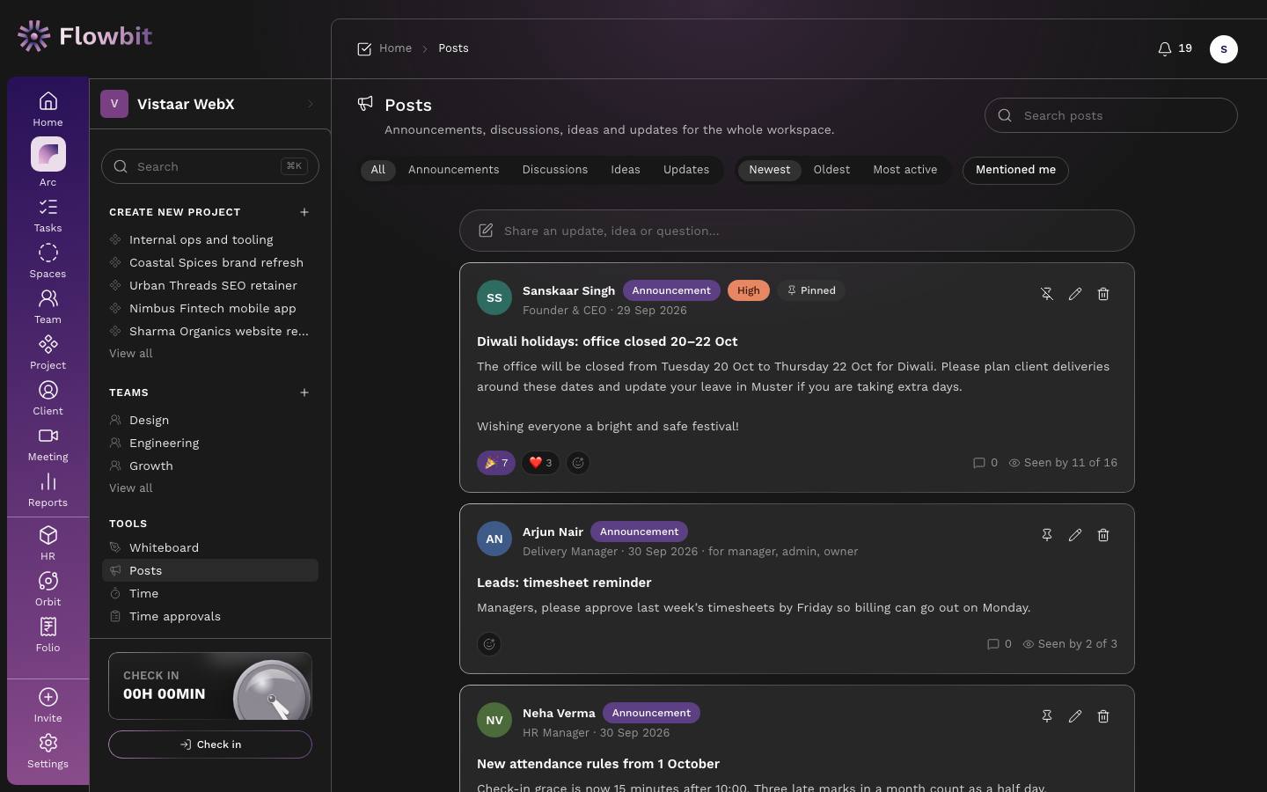Open Reports in the left rail
This screenshot has height=792, width=1267.
pyautogui.click(x=48, y=489)
